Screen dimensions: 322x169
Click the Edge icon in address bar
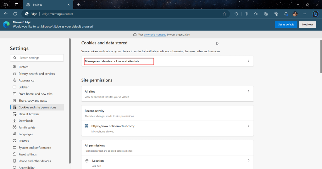click(x=27, y=14)
